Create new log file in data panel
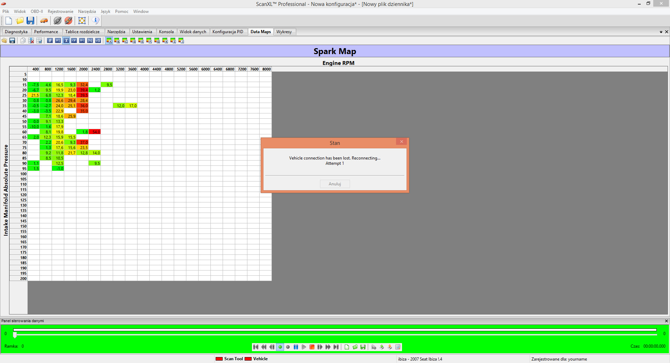The image size is (670, 363). click(347, 347)
